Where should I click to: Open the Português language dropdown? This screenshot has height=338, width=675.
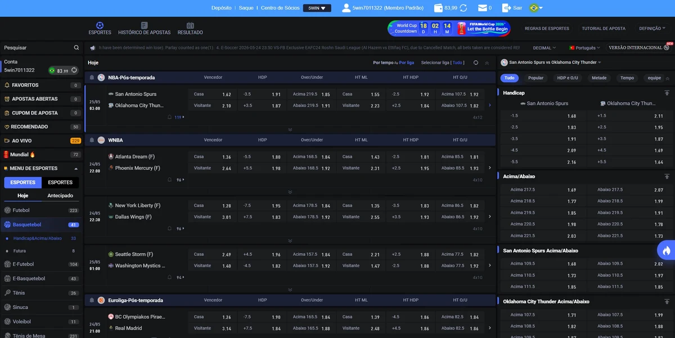click(584, 48)
